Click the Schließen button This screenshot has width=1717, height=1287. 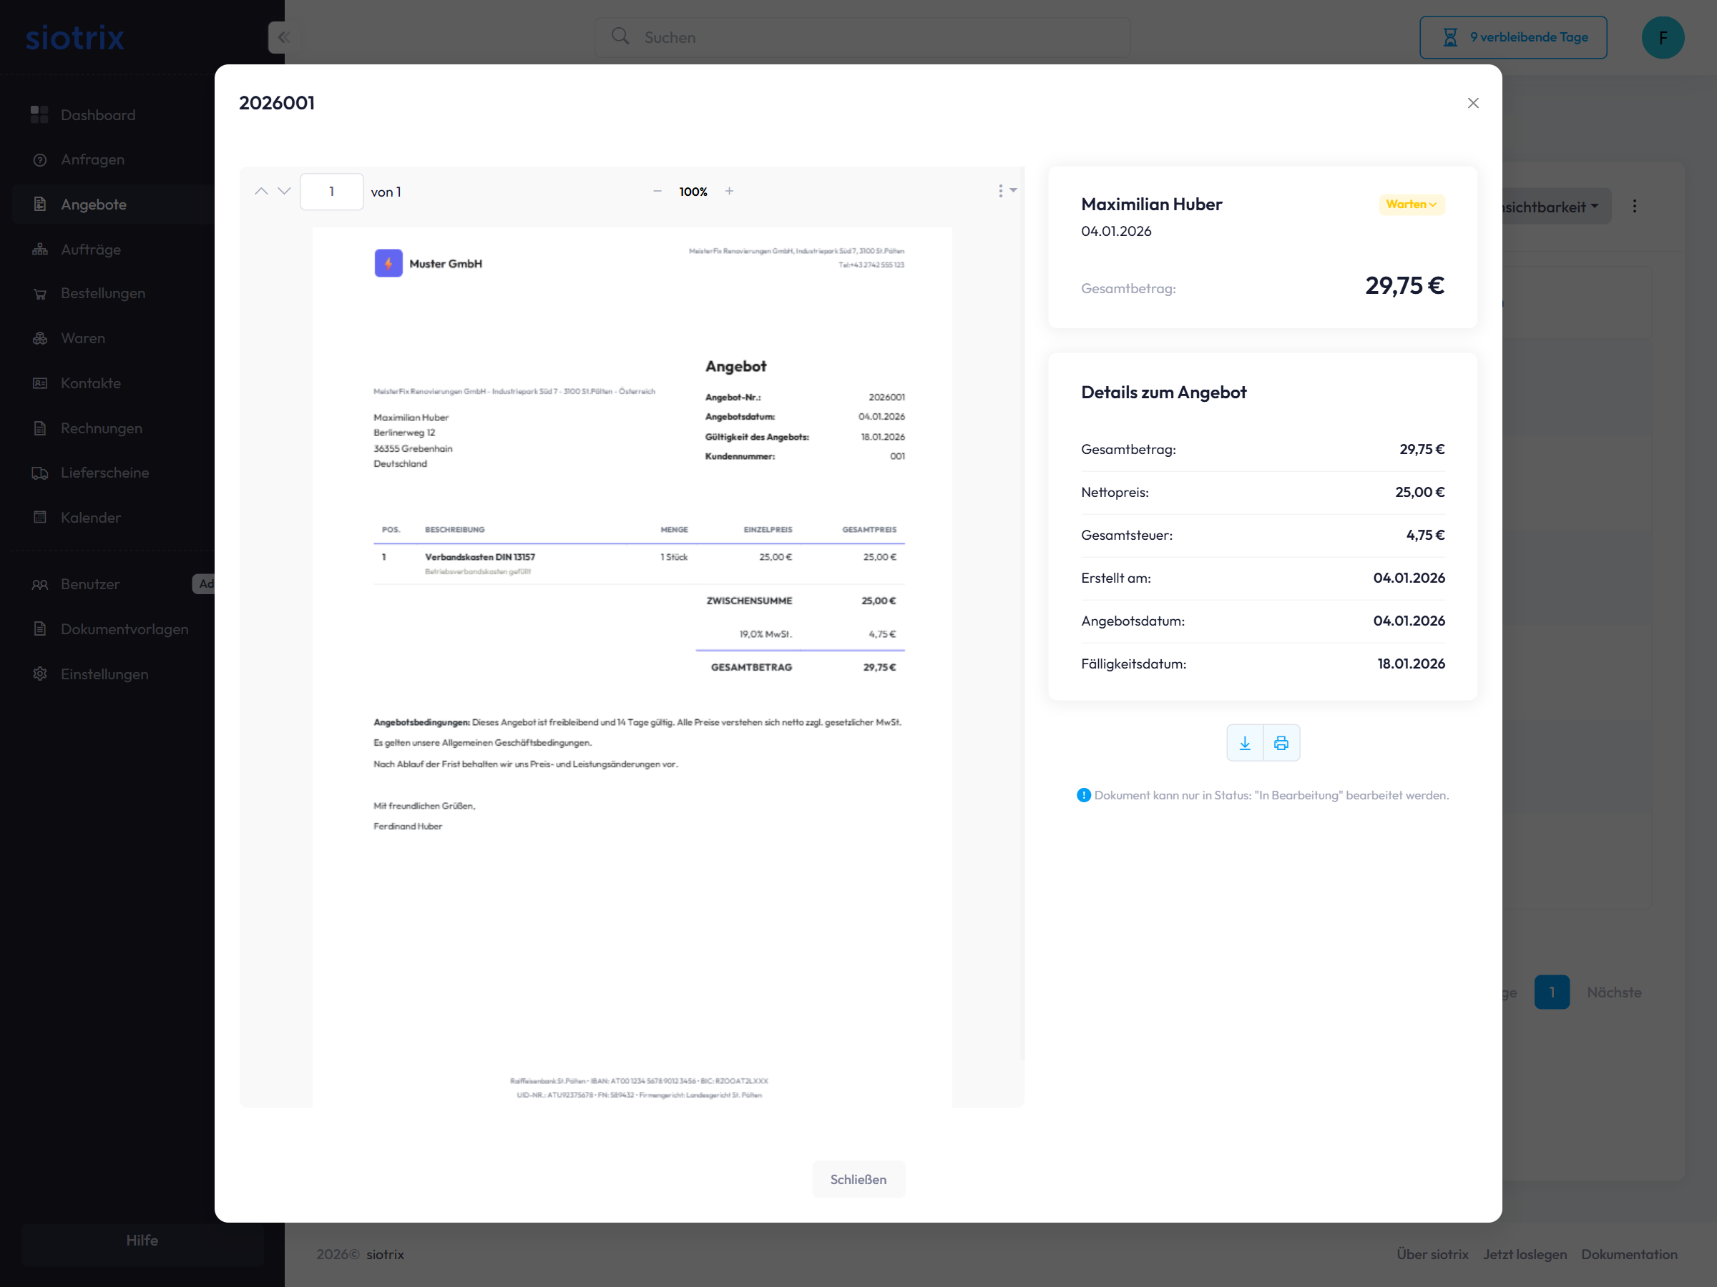[x=858, y=1178]
